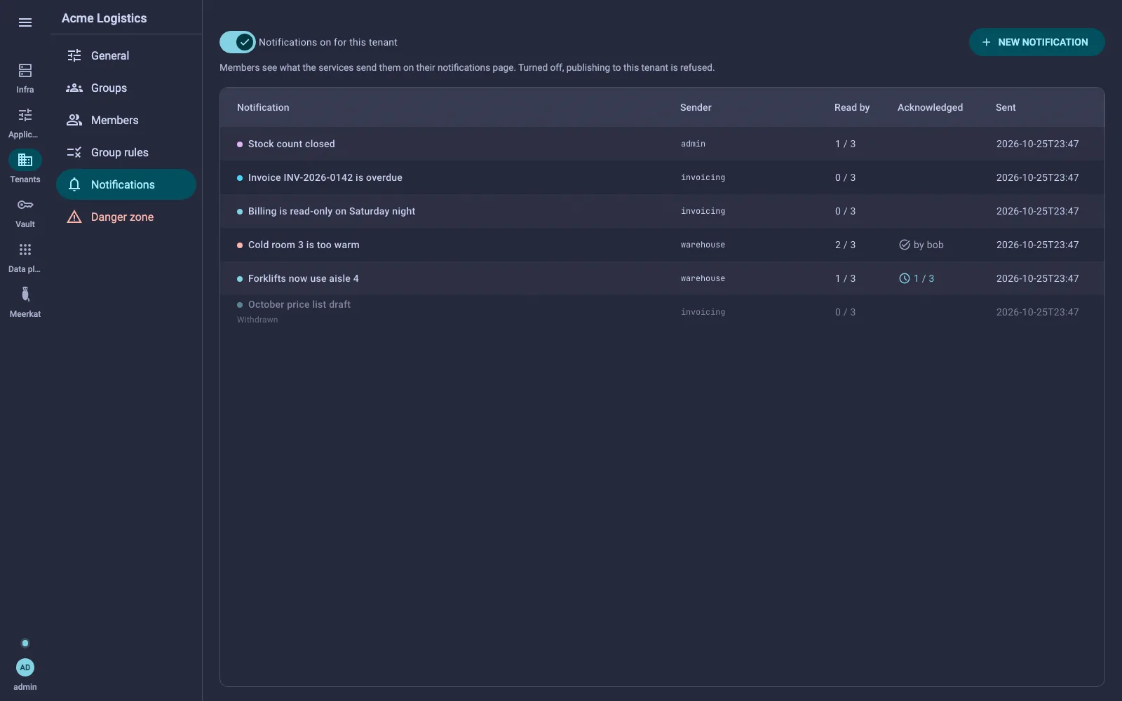
Task: Open the Applications section icon
Action: (x=25, y=115)
